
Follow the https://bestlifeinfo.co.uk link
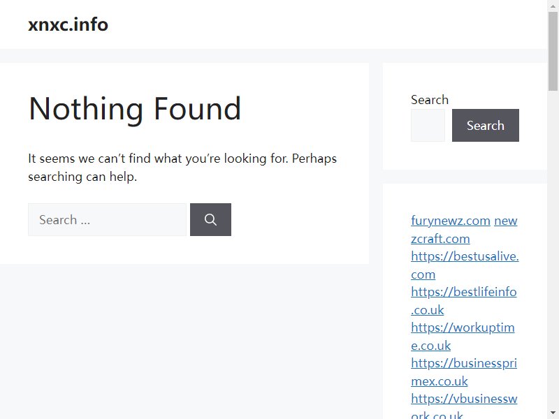[x=463, y=301]
